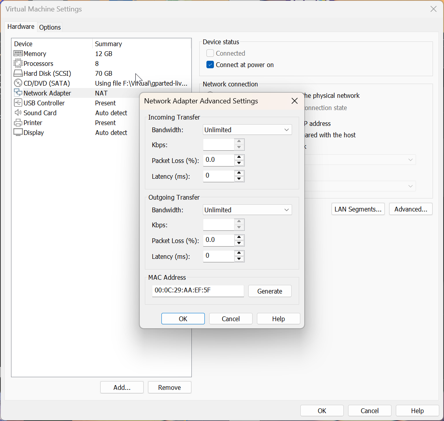
Task: Select the Processors chip icon
Action: [18, 64]
